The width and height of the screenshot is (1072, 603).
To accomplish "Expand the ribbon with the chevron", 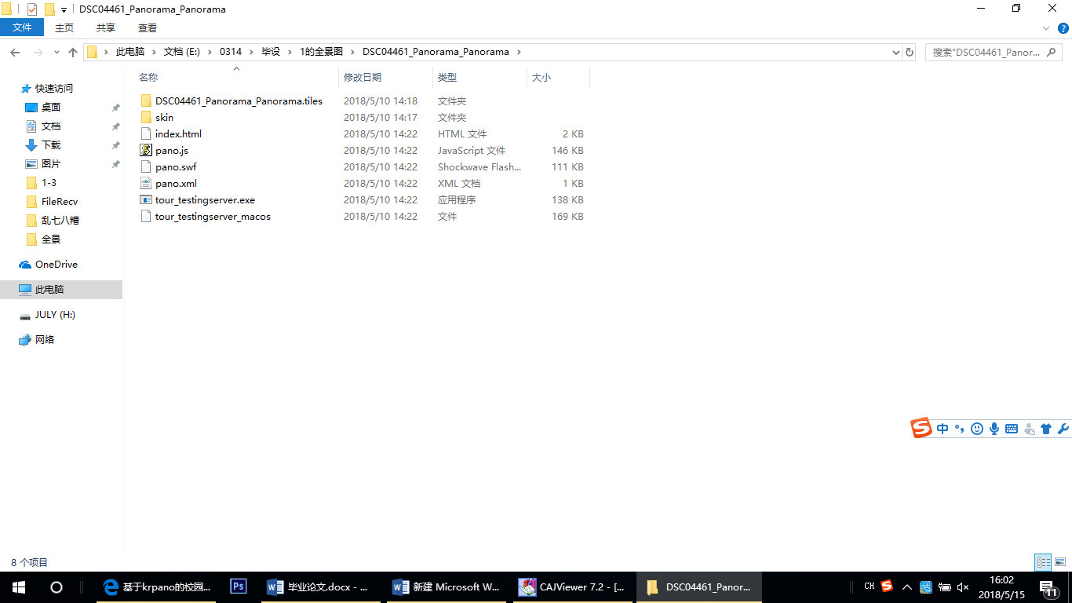I will click(1045, 28).
